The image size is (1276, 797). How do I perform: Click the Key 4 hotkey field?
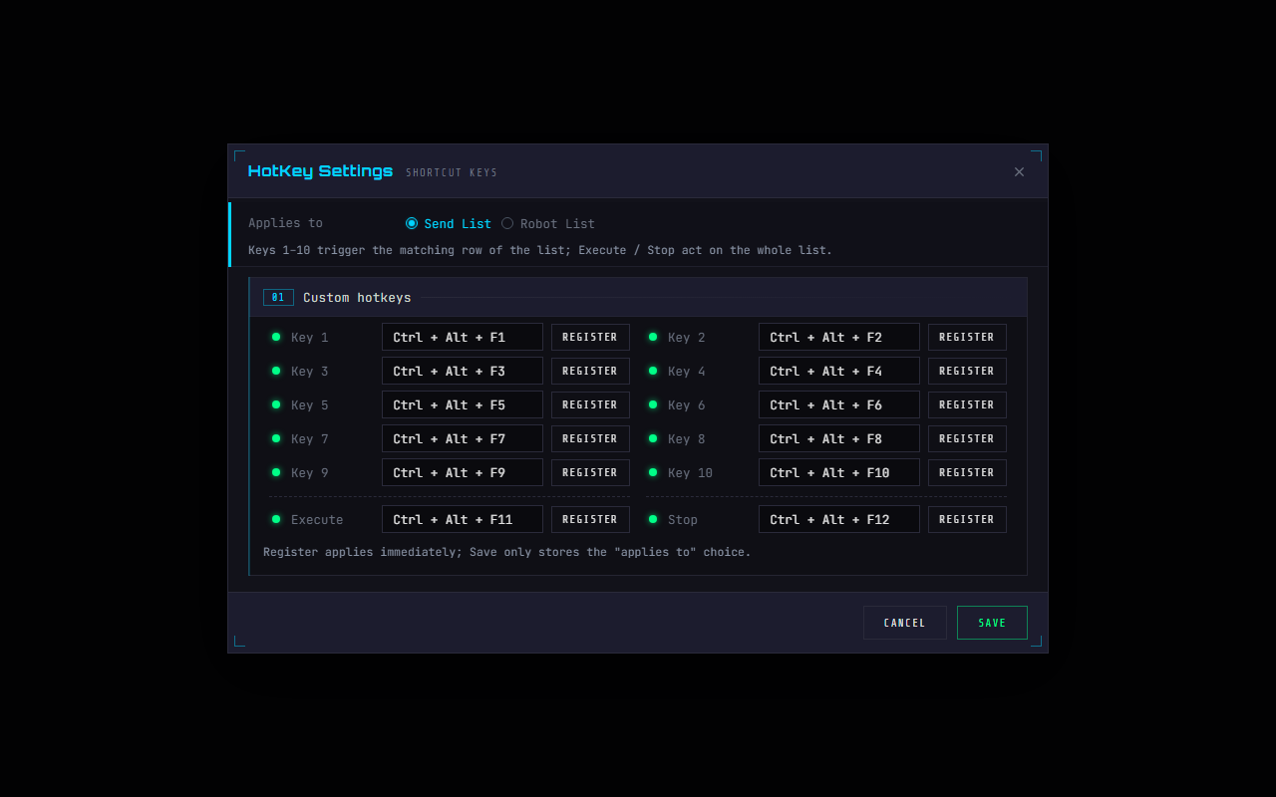pos(839,371)
